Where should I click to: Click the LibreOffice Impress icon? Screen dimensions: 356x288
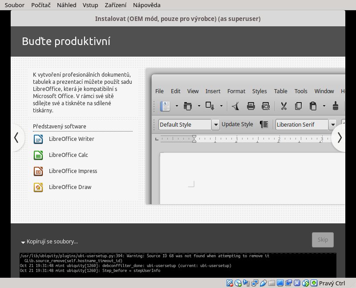click(38, 171)
